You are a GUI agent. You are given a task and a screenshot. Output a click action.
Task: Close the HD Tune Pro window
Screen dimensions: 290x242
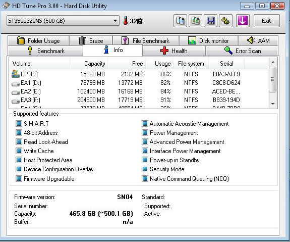[277, 6]
